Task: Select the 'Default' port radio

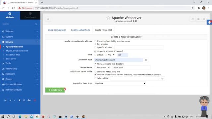Action: 95,55
